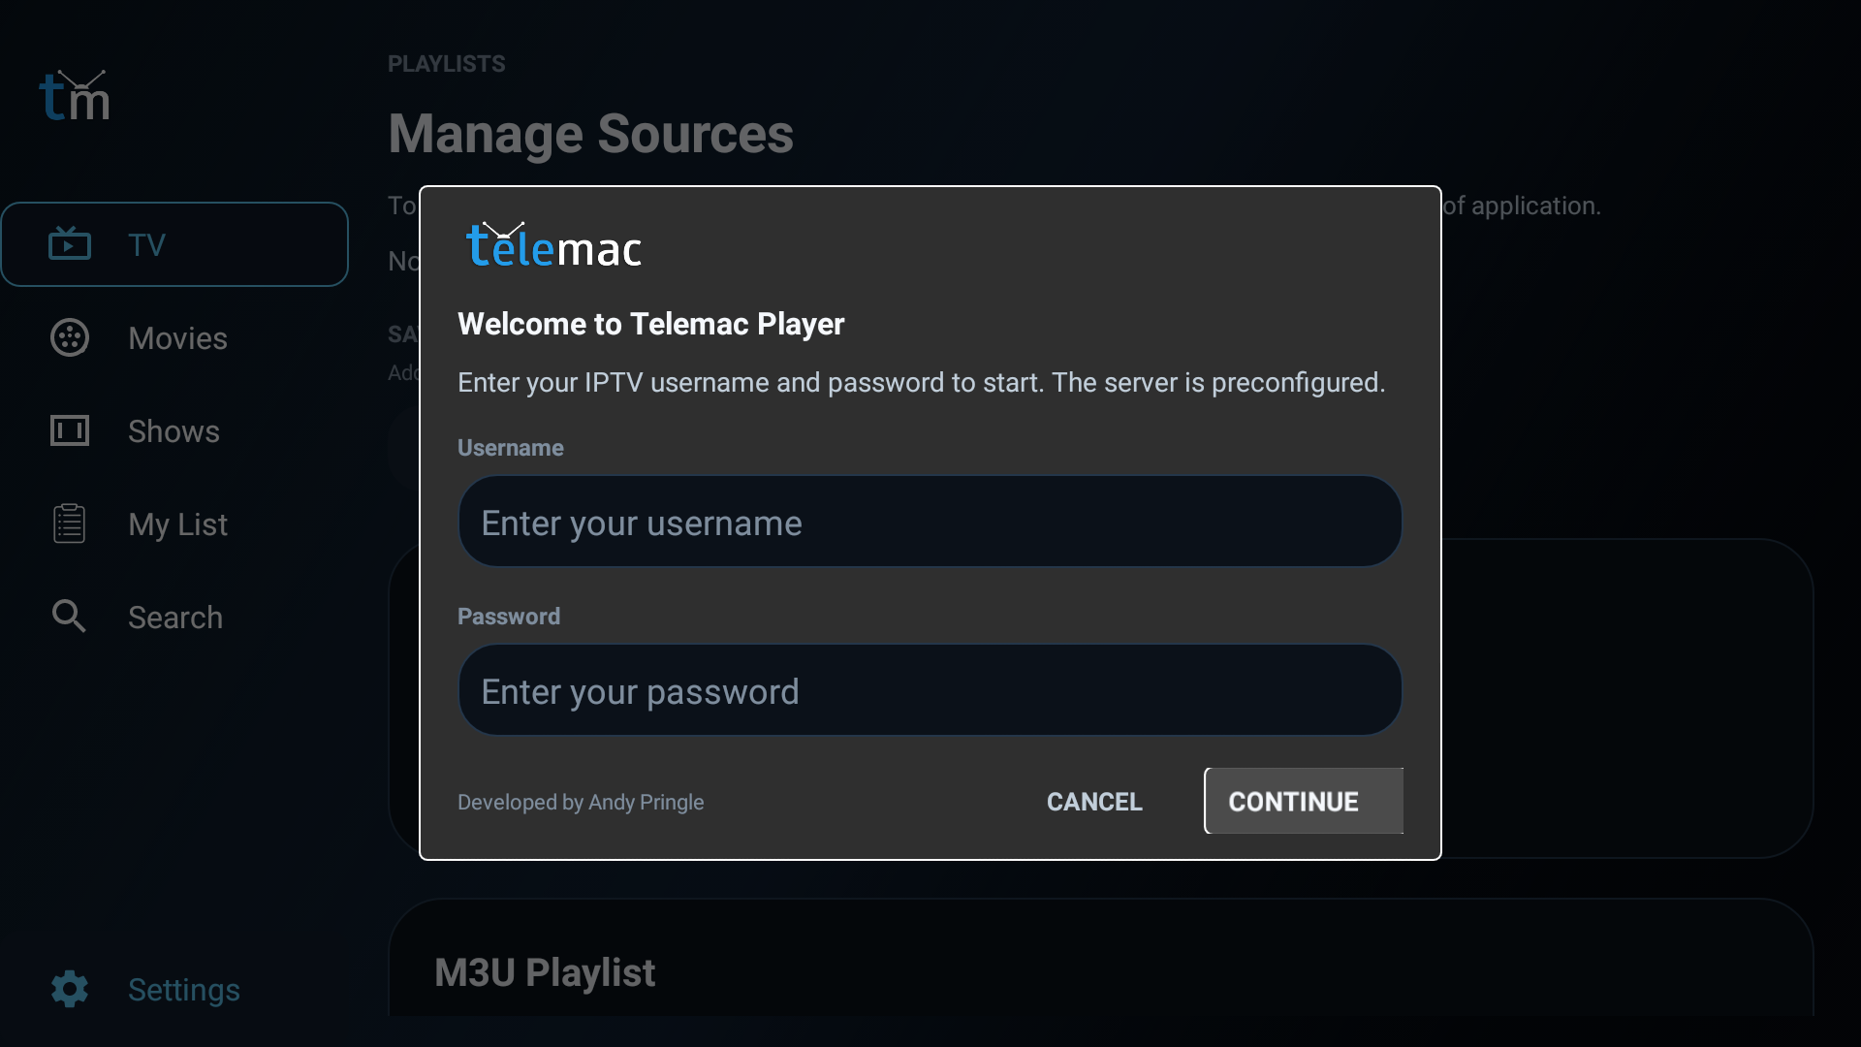Open the TV menu item
Screen dimensions: 1861x1047
147,244
